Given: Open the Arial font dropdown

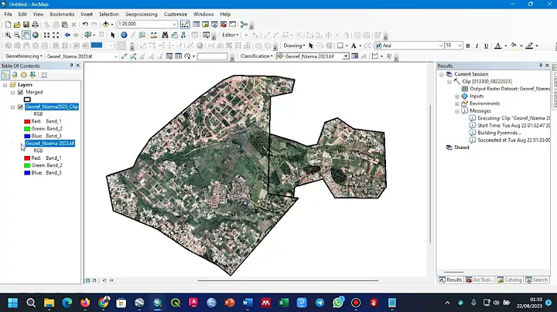Looking at the screenshot, I should coord(441,46).
